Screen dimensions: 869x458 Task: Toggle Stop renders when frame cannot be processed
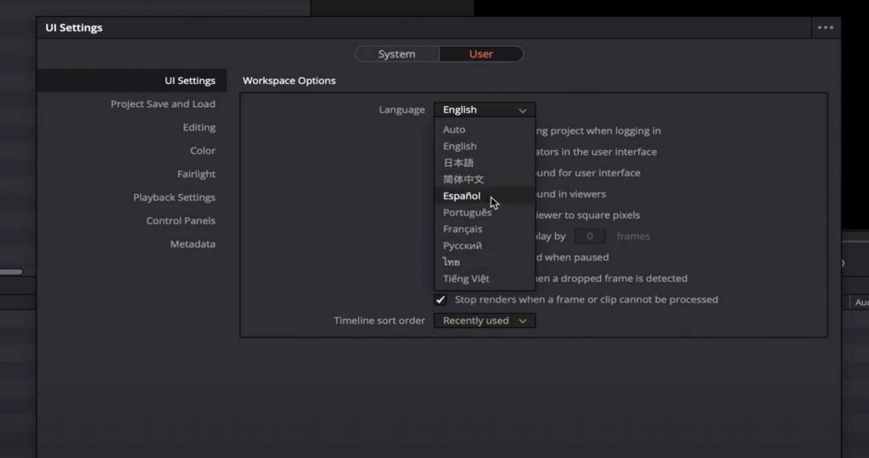[440, 299]
